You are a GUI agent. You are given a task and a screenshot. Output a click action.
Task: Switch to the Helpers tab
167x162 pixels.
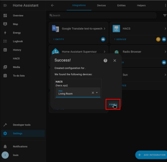[x=141, y=6]
